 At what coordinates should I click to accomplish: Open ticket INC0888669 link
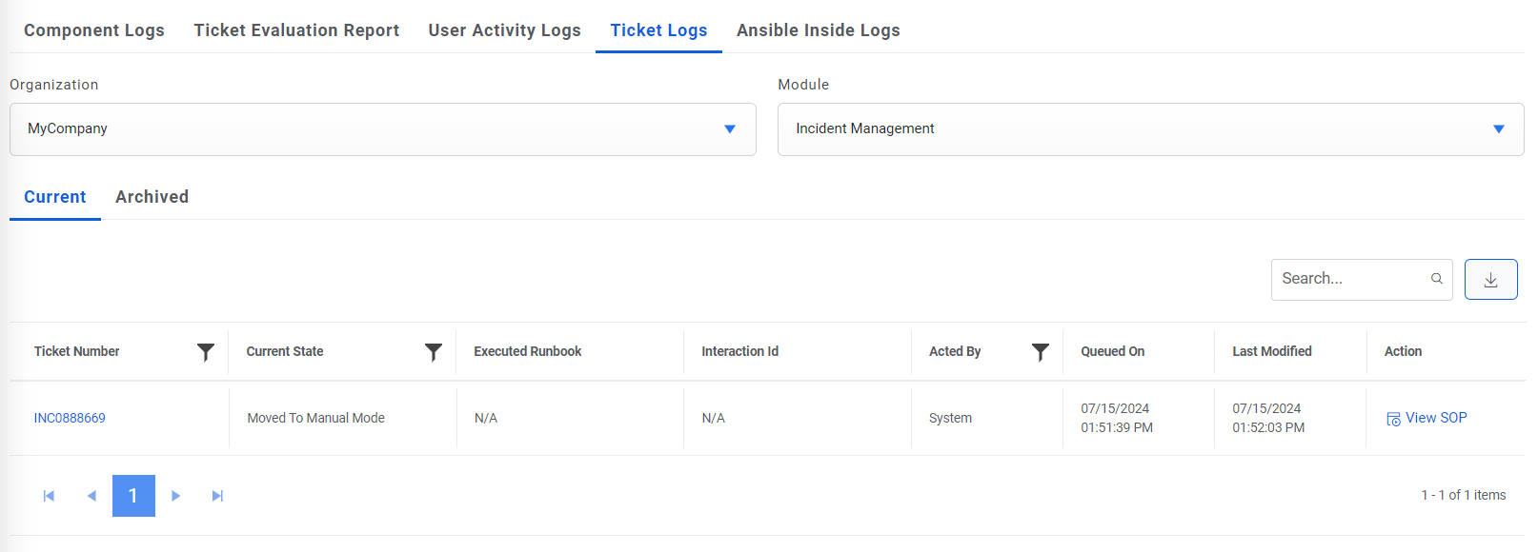coord(70,418)
